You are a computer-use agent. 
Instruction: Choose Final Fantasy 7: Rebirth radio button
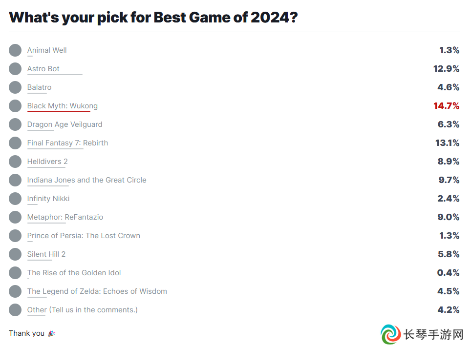[15, 143]
